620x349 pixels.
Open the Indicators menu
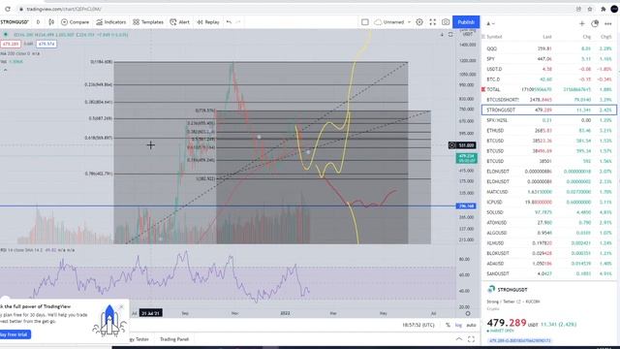[111, 22]
